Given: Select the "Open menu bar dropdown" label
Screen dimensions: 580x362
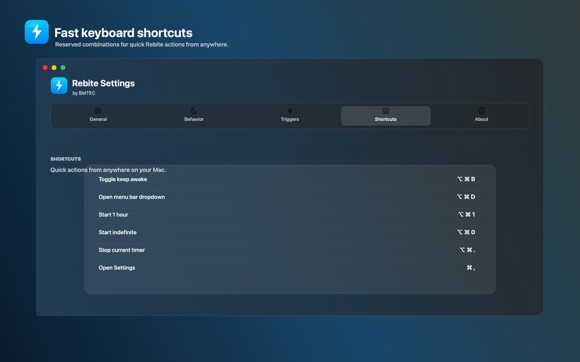Looking at the screenshot, I should (132, 197).
